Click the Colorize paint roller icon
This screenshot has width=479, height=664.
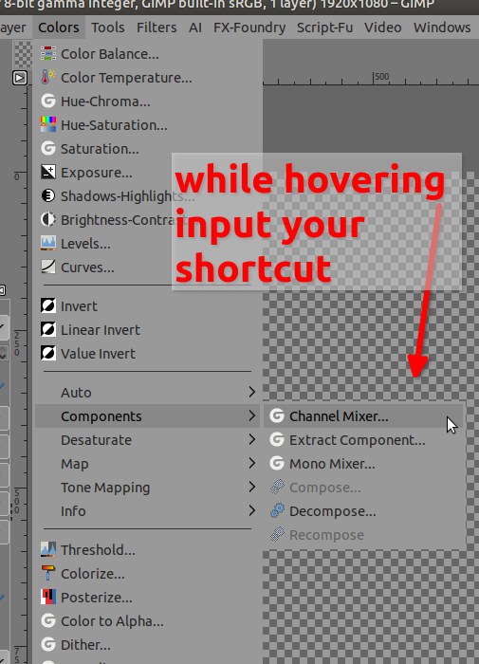click(48, 573)
